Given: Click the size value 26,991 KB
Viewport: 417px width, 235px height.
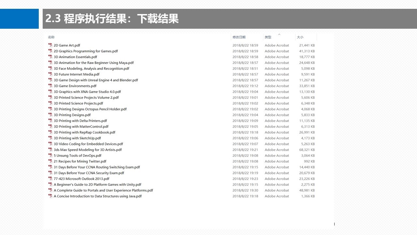Looking at the screenshot, I should point(307,132).
